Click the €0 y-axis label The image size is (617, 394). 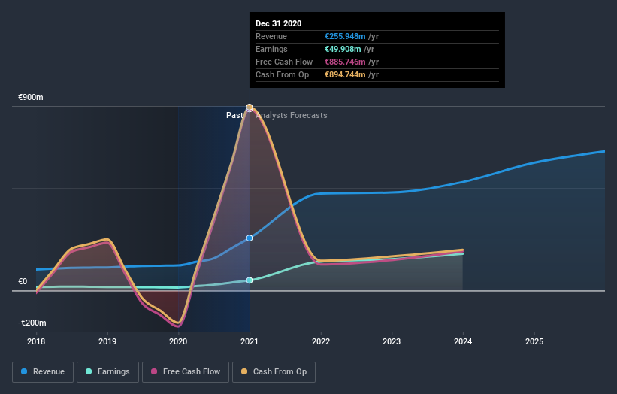(x=23, y=281)
